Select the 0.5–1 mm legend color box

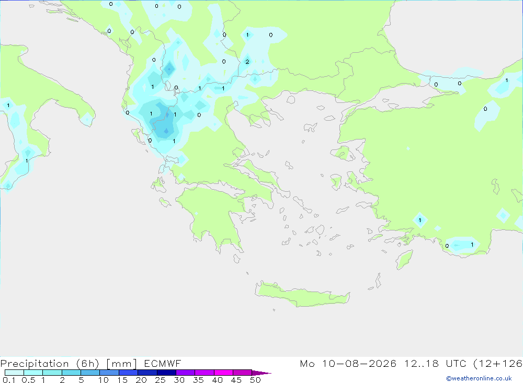(x=33, y=373)
